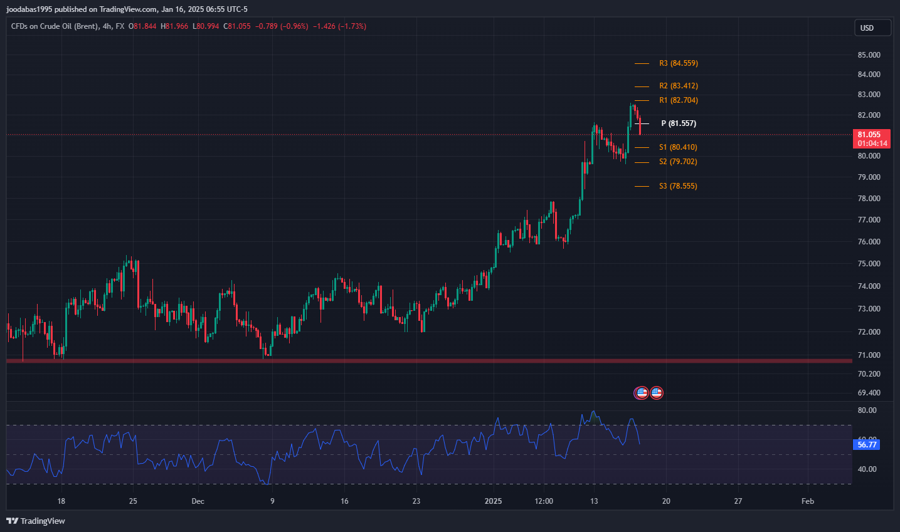Image resolution: width=900 pixels, height=532 pixels.
Task: Click the right US economic event flag icon
Action: coord(657,393)
